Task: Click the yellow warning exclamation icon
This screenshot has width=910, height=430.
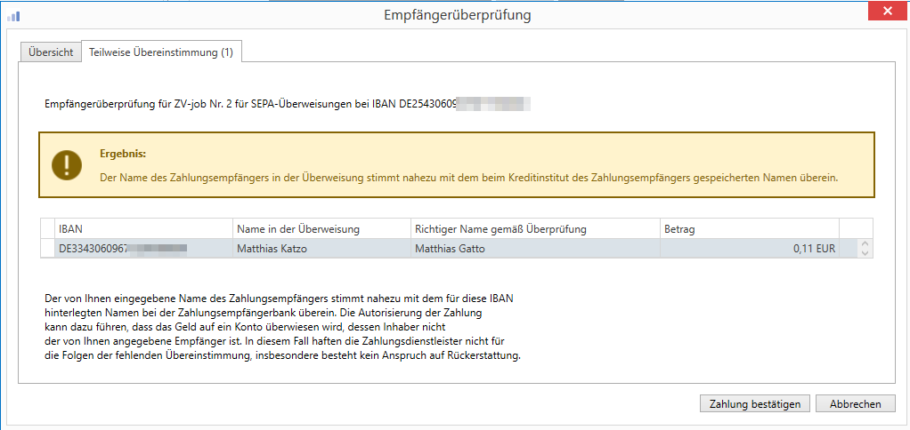Action: (x=67, y=164)
